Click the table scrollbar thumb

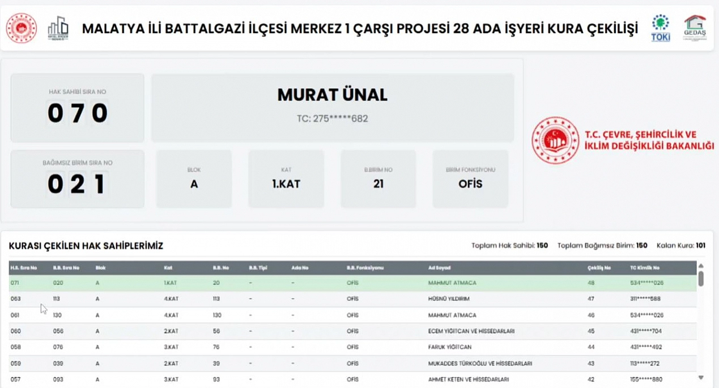click(x=701, y=278)
